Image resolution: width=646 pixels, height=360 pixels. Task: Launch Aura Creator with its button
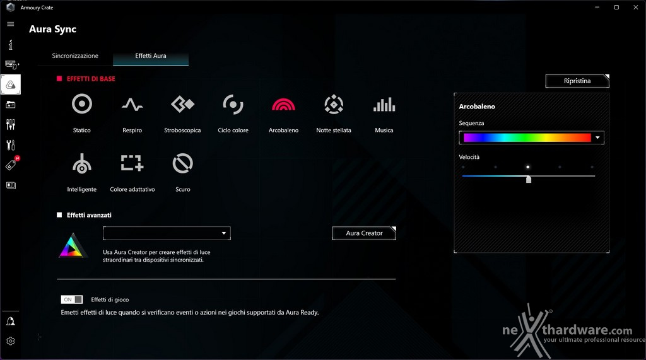click(x=364, y=233)
